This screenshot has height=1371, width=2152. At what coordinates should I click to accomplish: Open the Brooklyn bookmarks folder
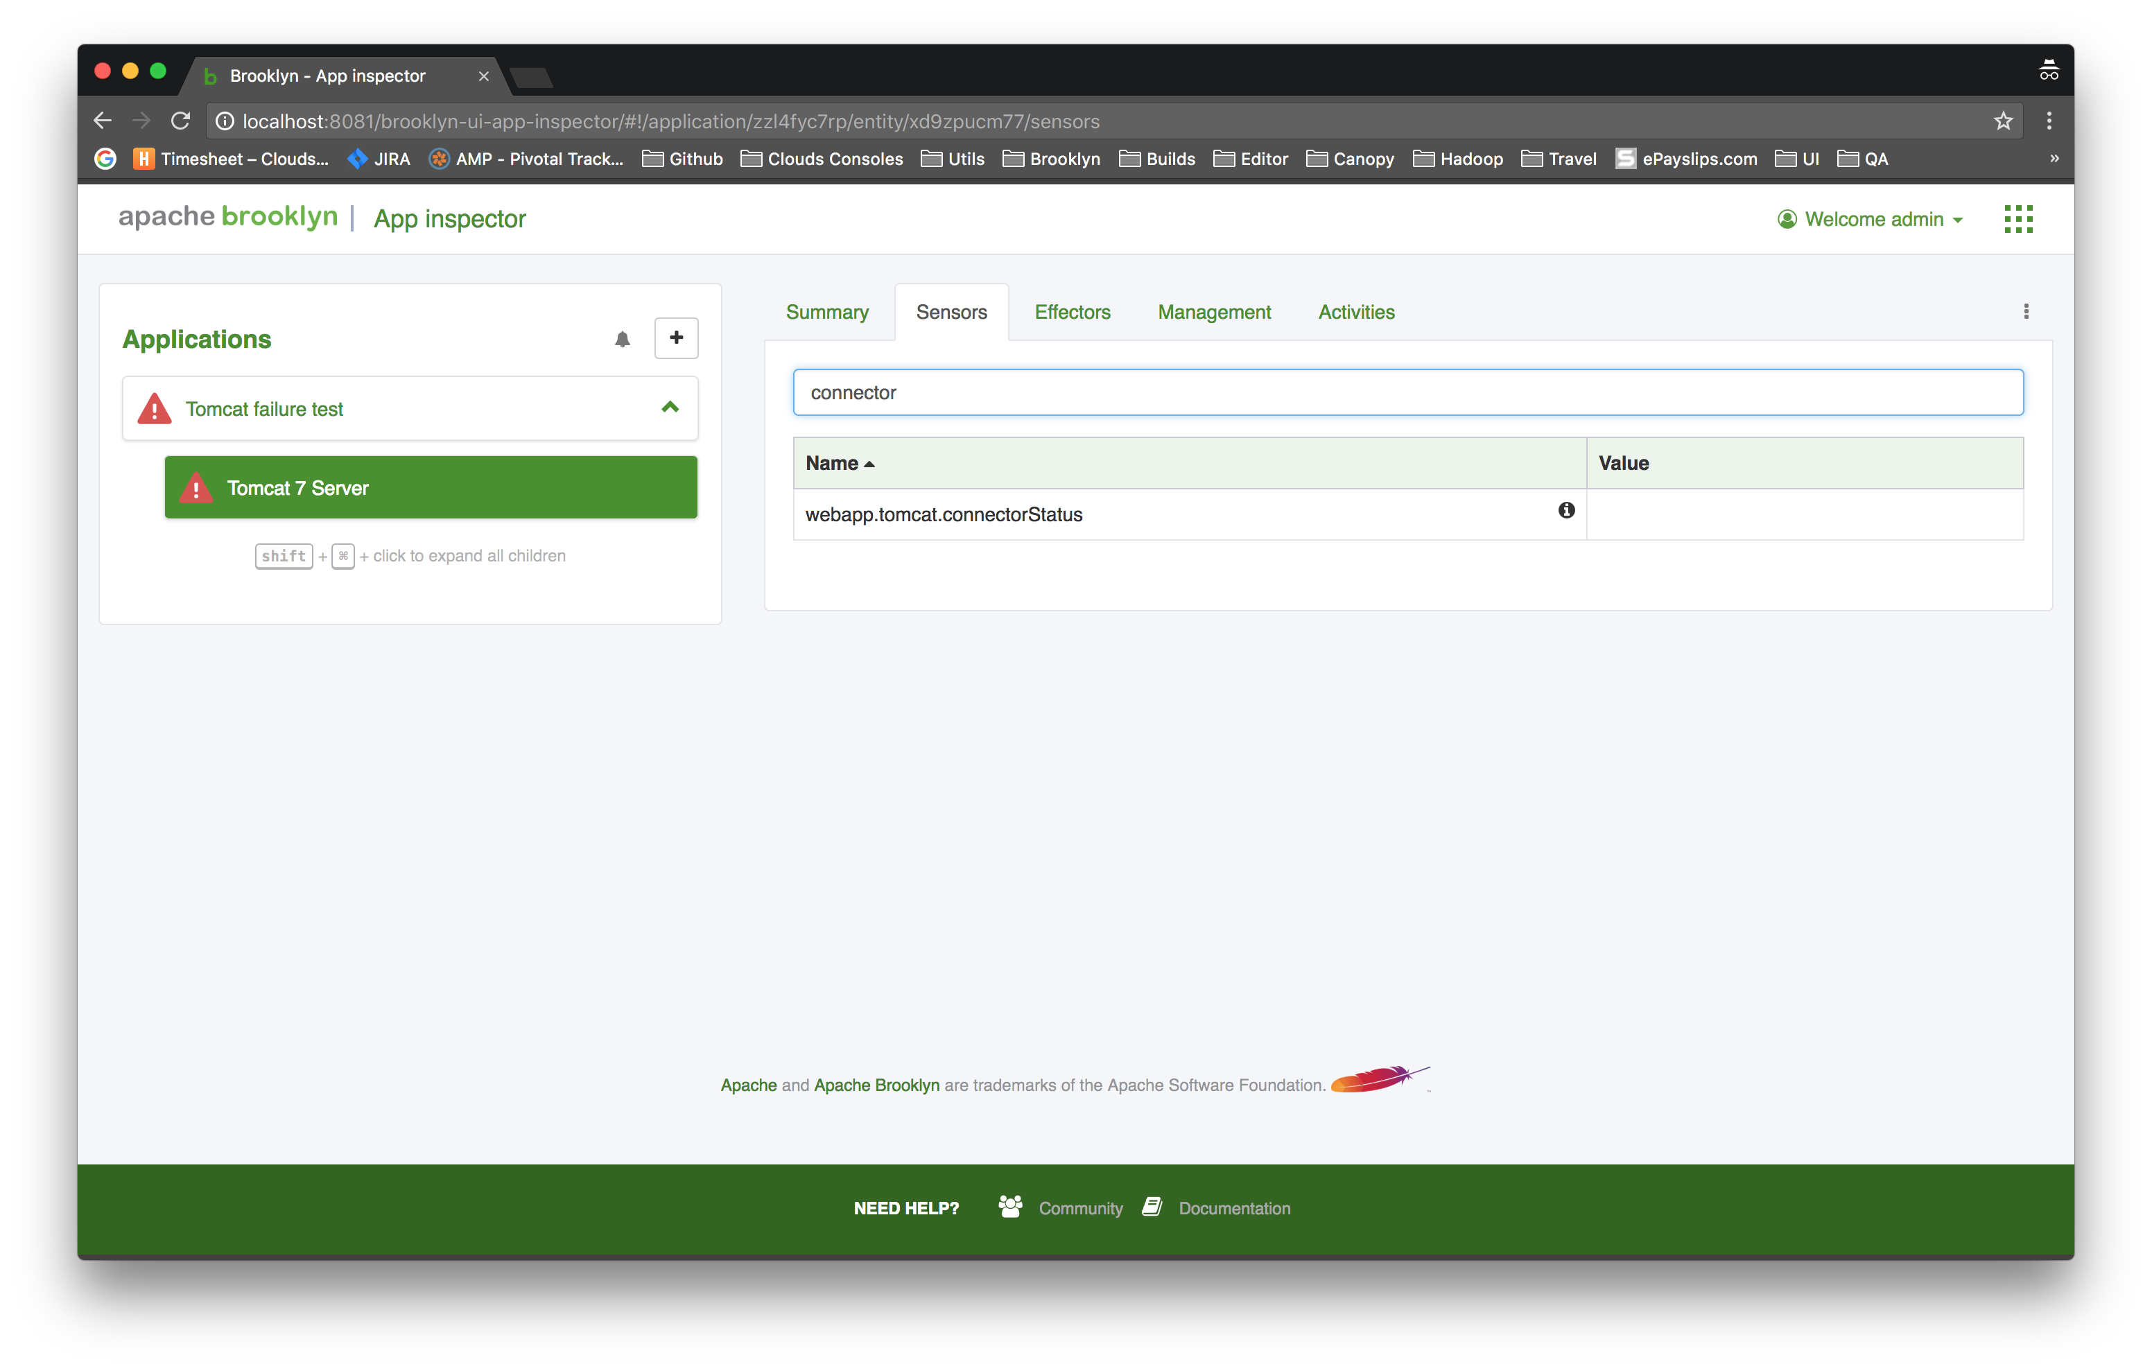point(1052,159)
